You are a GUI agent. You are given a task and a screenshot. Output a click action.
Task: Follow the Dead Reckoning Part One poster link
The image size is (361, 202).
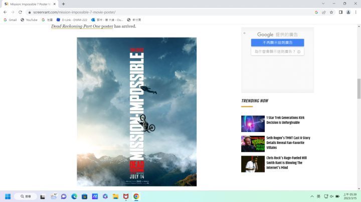(x=82, y=26)
